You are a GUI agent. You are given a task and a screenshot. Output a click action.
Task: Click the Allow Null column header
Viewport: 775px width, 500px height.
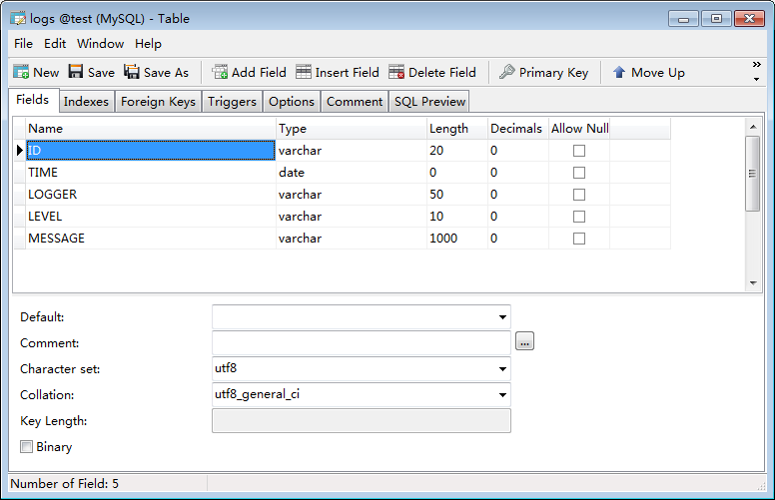pyautogui.click(x=579, y=129)
